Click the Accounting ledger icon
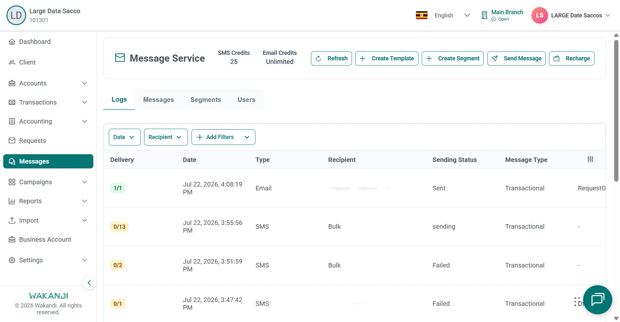The width and height of the screenshot is (620, 322). [12, 121]
